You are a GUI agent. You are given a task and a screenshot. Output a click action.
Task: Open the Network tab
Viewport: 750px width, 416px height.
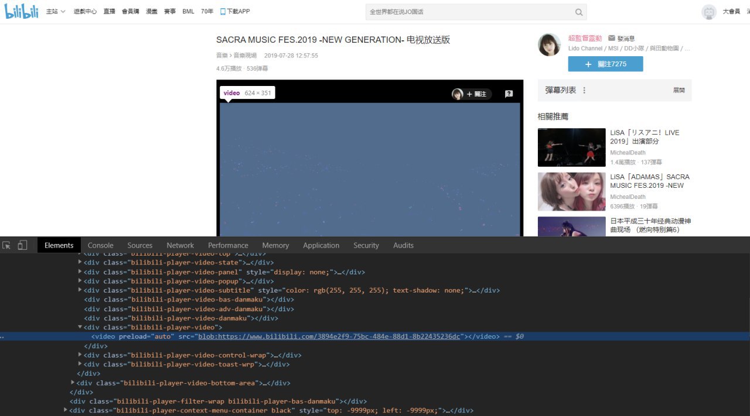pos(180,245)
